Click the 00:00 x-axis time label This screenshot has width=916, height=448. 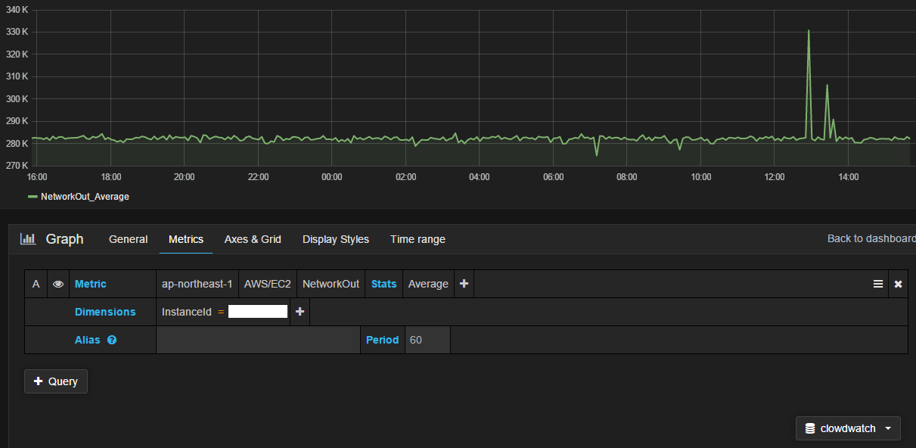tap(331, 177)
